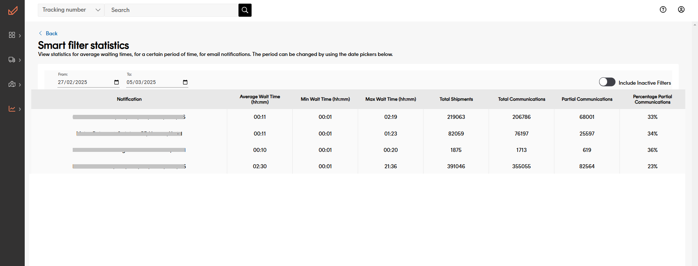This screenshot has height=266, width=698.
Task: Open the From date calendar picker
Action: [116, 82]
